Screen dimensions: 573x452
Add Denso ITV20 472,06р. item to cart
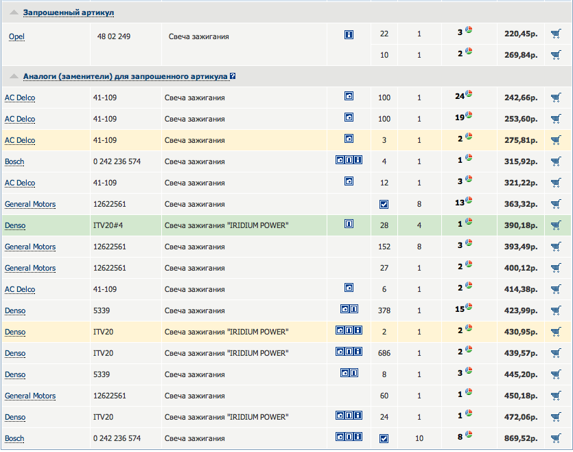pyautogui.click(x=556, y=417)
